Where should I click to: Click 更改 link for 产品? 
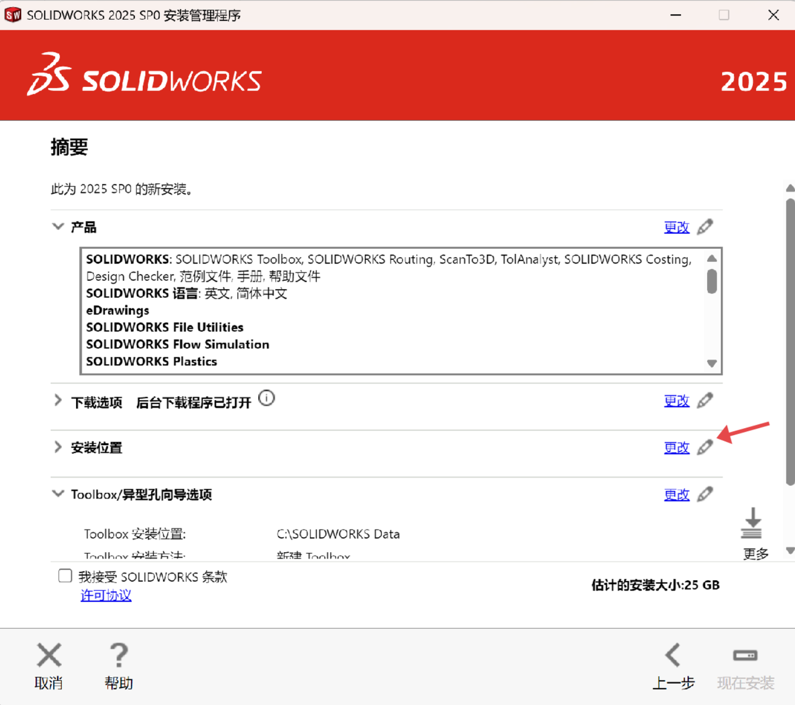click(676, 227)
